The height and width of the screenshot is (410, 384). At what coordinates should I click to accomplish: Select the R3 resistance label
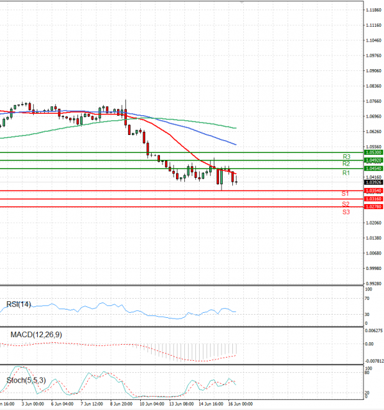(x=346, y=157)
